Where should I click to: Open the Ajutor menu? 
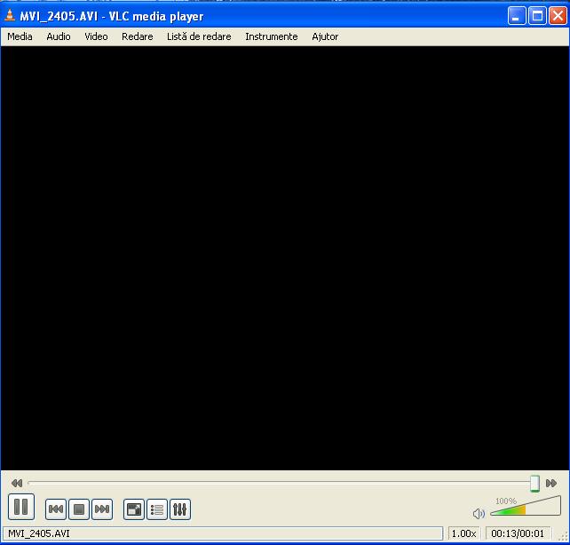pyautogui.click(x=325, y=36)
